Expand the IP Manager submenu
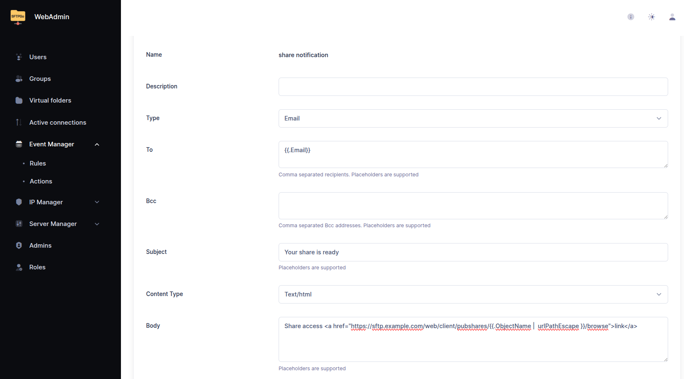The width and height of the screenshot is (684, 379). [x=97, y=202]
